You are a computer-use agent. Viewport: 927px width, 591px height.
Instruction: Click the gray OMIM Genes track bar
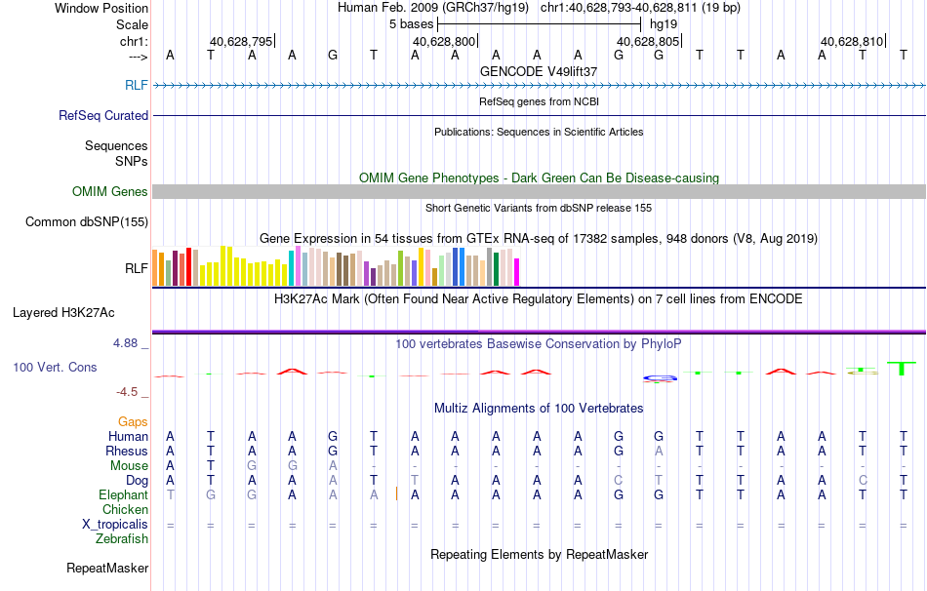pyautogui.click(x=539, y=191)
